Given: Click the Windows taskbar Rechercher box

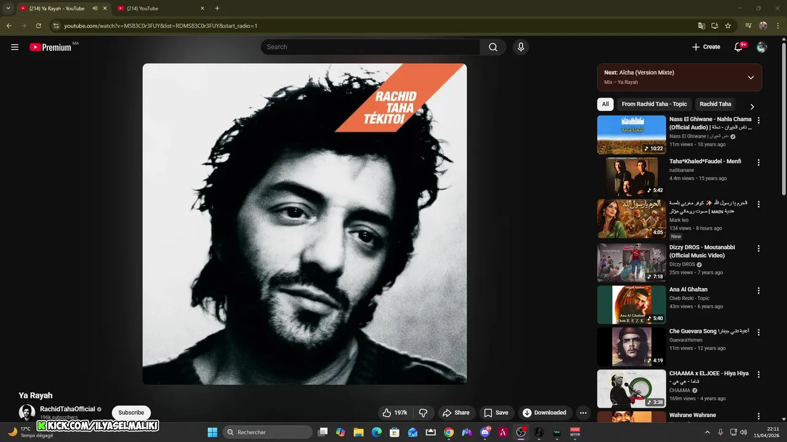Looking at the screenshot, I should pyautogui.click(x=267, y=432).
